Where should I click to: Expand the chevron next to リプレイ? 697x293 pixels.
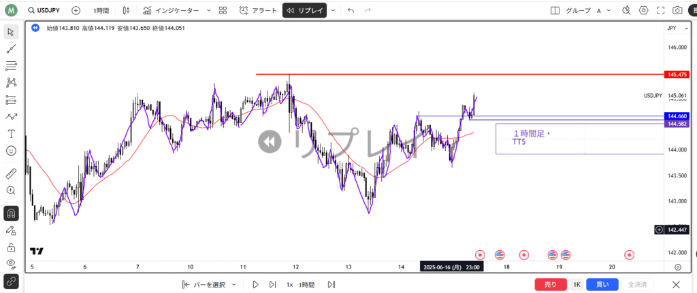[x=334, y=10]
